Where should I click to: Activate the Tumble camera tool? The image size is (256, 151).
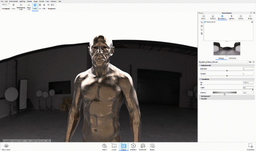pyautogui.click(x=35, y=7)
